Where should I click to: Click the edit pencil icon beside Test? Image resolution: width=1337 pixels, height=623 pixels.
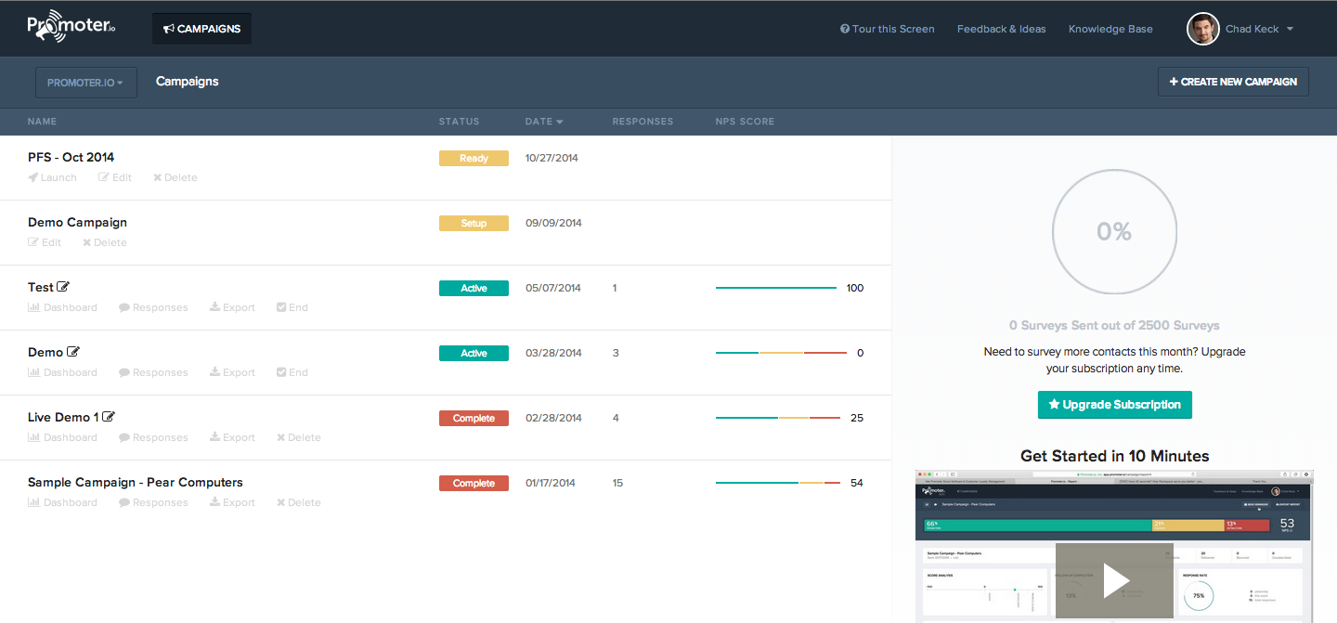point(63,288)
